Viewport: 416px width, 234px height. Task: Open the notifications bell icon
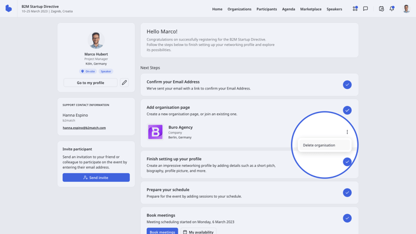click(x=392, y=8)
